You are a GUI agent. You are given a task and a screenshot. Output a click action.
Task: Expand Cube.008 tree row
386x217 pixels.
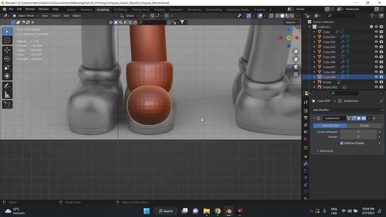(314, 72)
